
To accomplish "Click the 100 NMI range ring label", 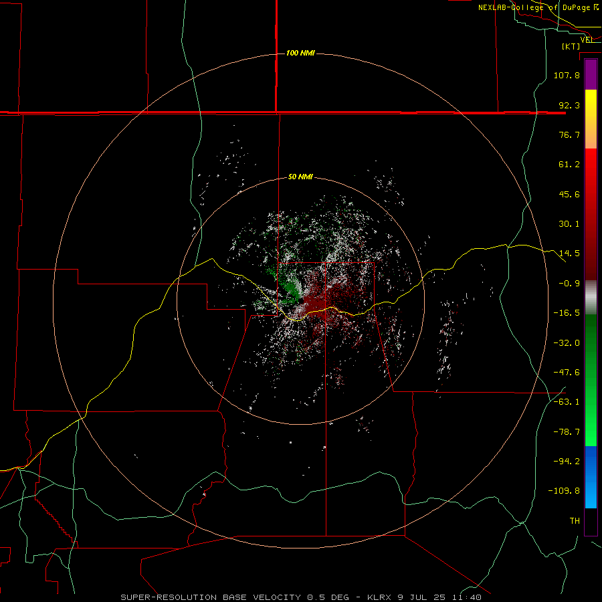I will click(x=300, y=53).
